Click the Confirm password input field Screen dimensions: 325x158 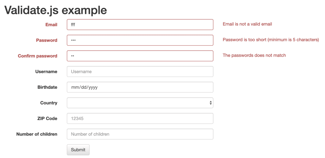[x=140, y=56]
